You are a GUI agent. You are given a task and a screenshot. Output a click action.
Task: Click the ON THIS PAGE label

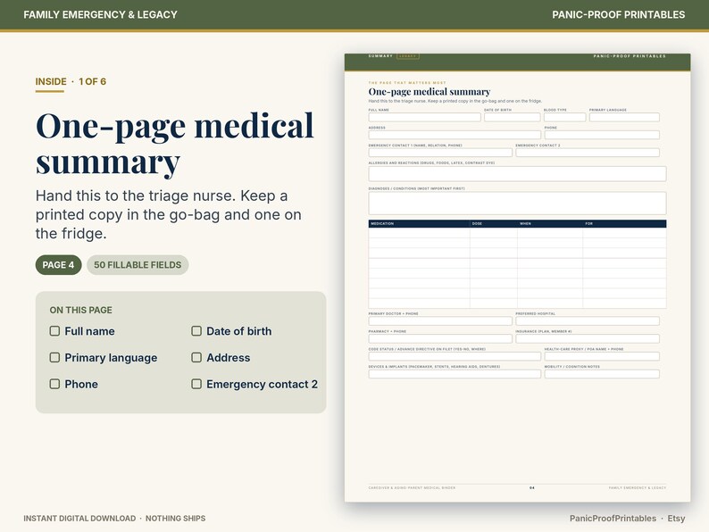pos(81,310)
